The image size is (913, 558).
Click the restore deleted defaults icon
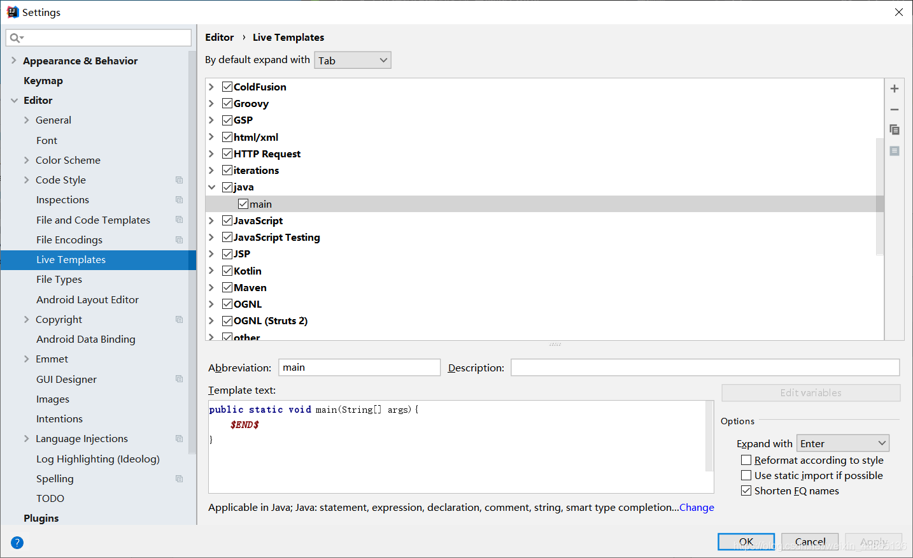(x=895, y=151)
